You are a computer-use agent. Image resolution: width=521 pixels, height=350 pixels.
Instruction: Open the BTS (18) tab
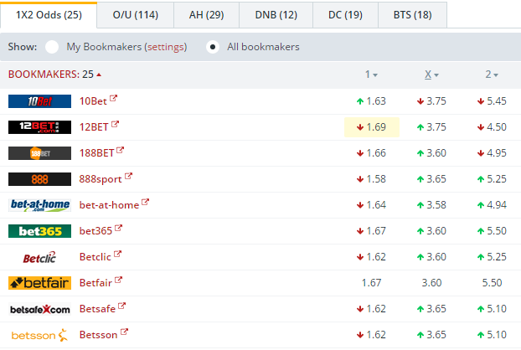[x=413, y=15]
